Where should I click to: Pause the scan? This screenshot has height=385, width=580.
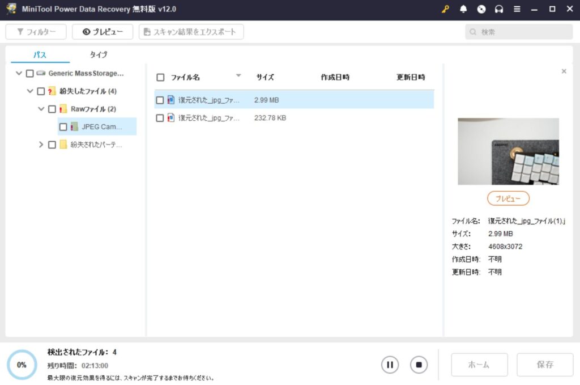(390, 365)
